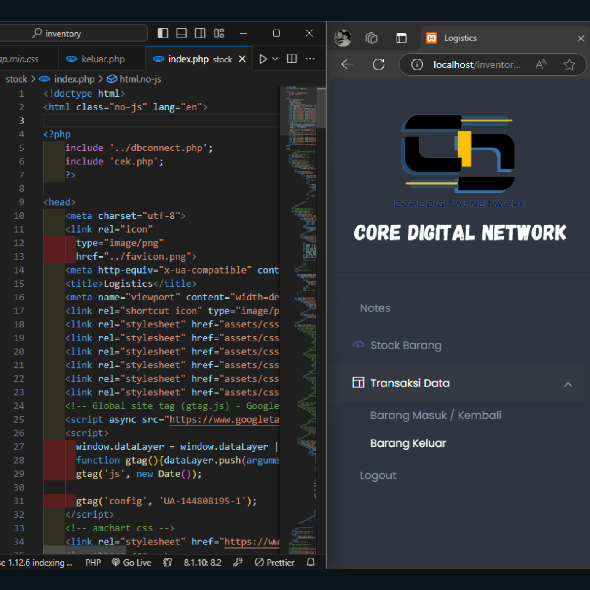This screenshot has width=590, height=590.
Task: Open Barang Keluar page
Action: pos(408,443)
